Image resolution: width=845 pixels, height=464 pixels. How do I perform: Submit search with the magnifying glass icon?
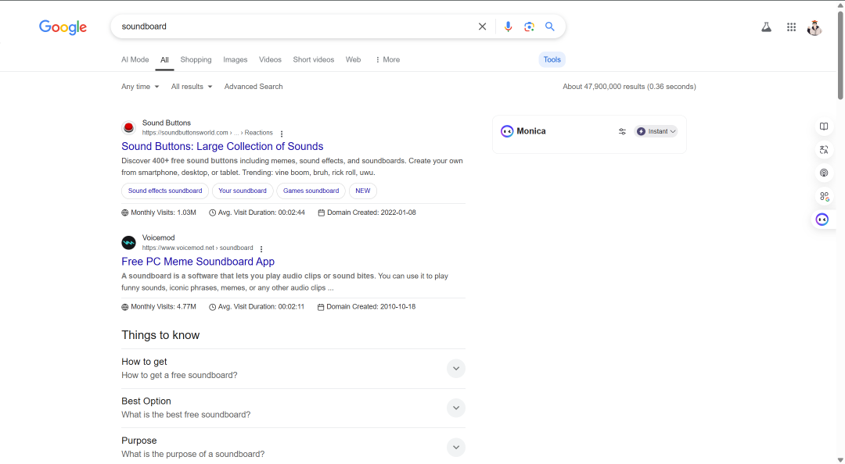[550, 27]
